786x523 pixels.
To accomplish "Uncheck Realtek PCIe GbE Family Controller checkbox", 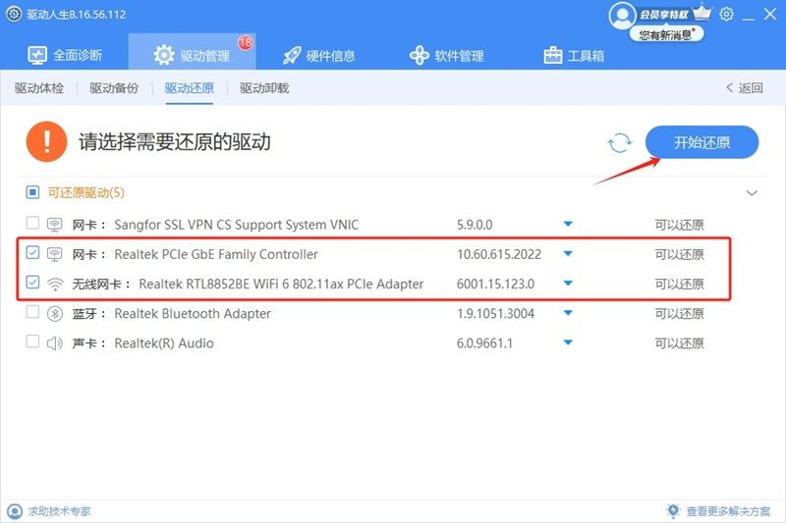I will 32,252.
